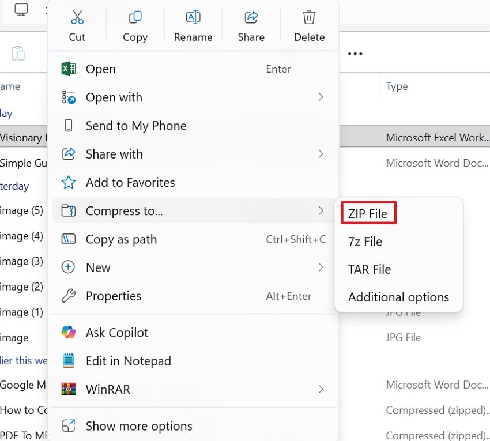Click the Ask Copilot icon
490x441 pixels.
coord(69,332)
